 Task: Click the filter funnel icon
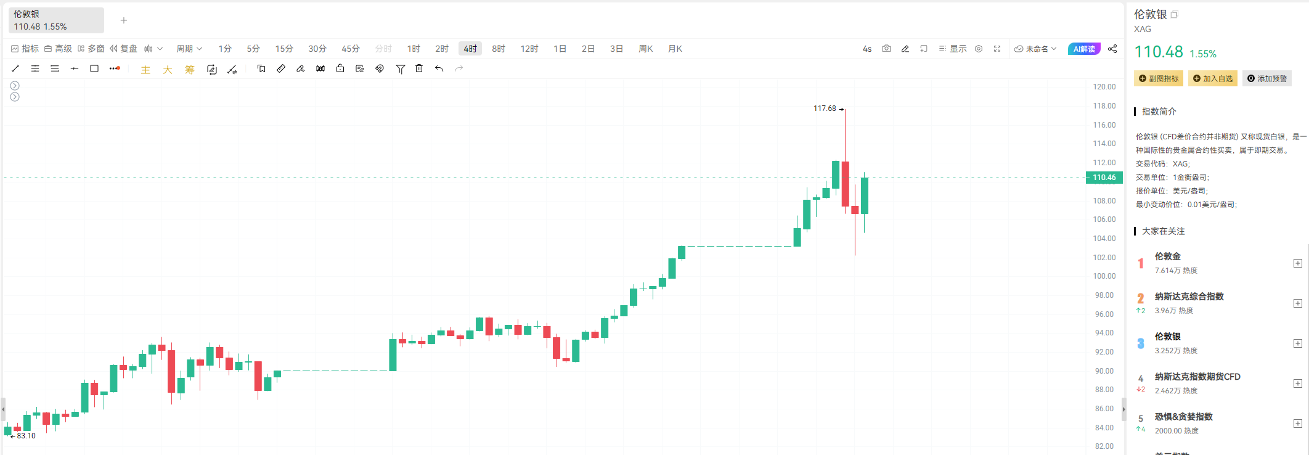pos(401,69)
